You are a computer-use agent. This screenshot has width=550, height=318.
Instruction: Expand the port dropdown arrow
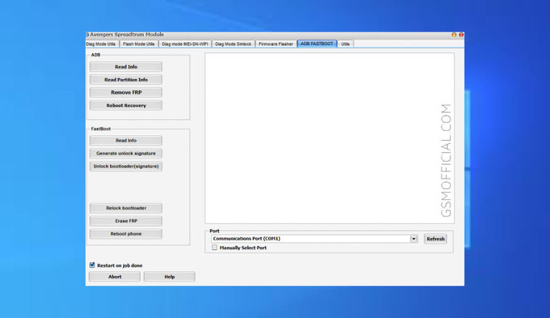click(414, 239)
